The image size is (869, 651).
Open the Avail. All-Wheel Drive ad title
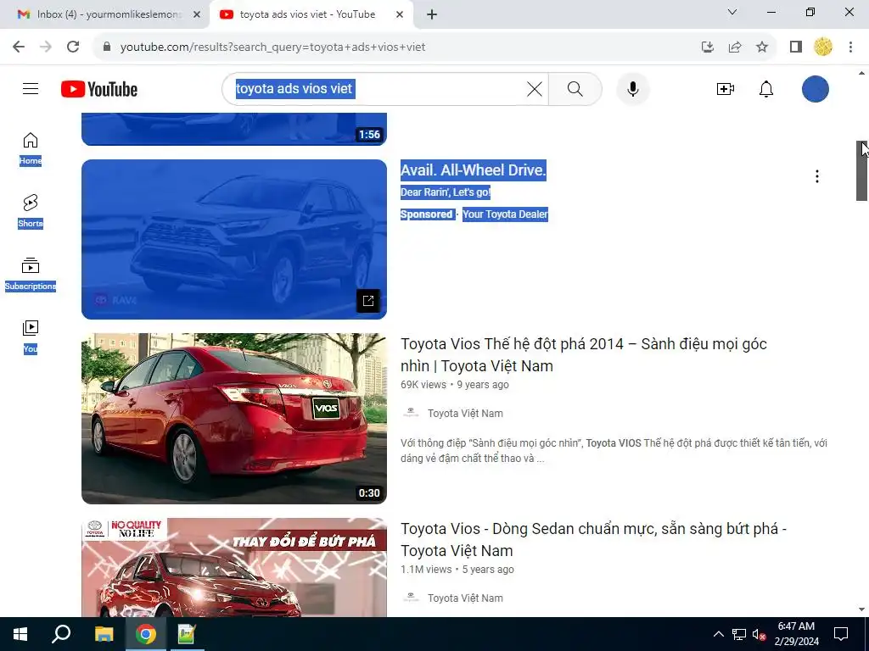(x=474, y=170)
